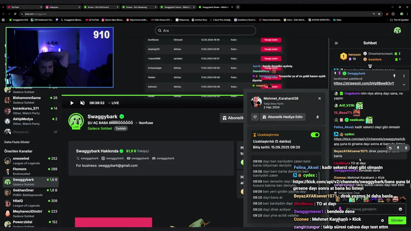Open the profile avatar menu
The width and height of the screenshot is (411, 231).
coord(398,30)
